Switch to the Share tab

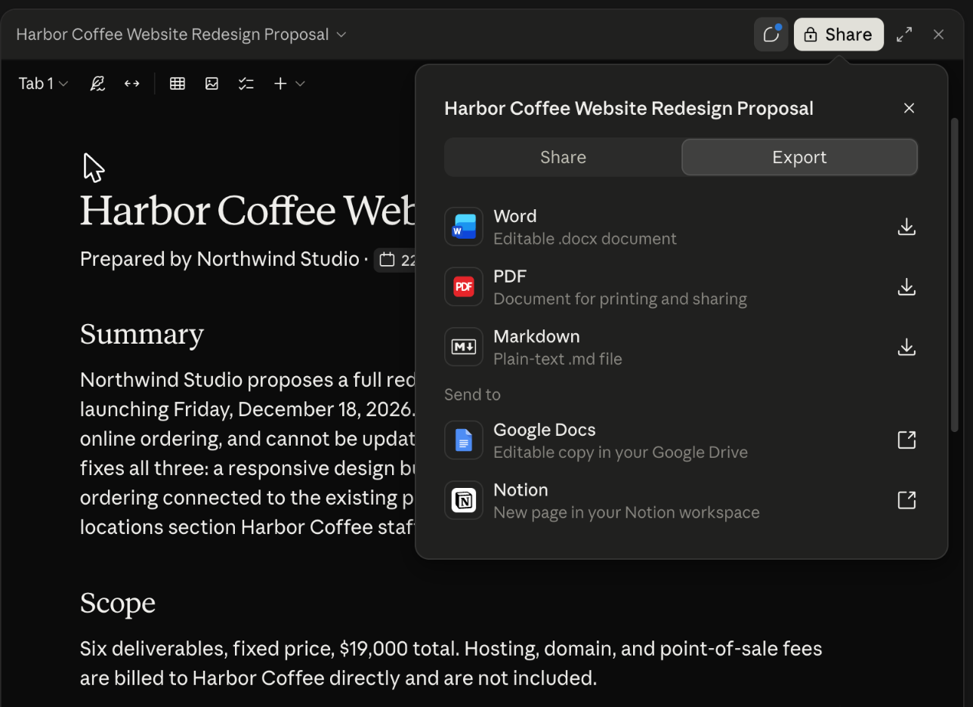pyautogui.click(x=563, y=157)
